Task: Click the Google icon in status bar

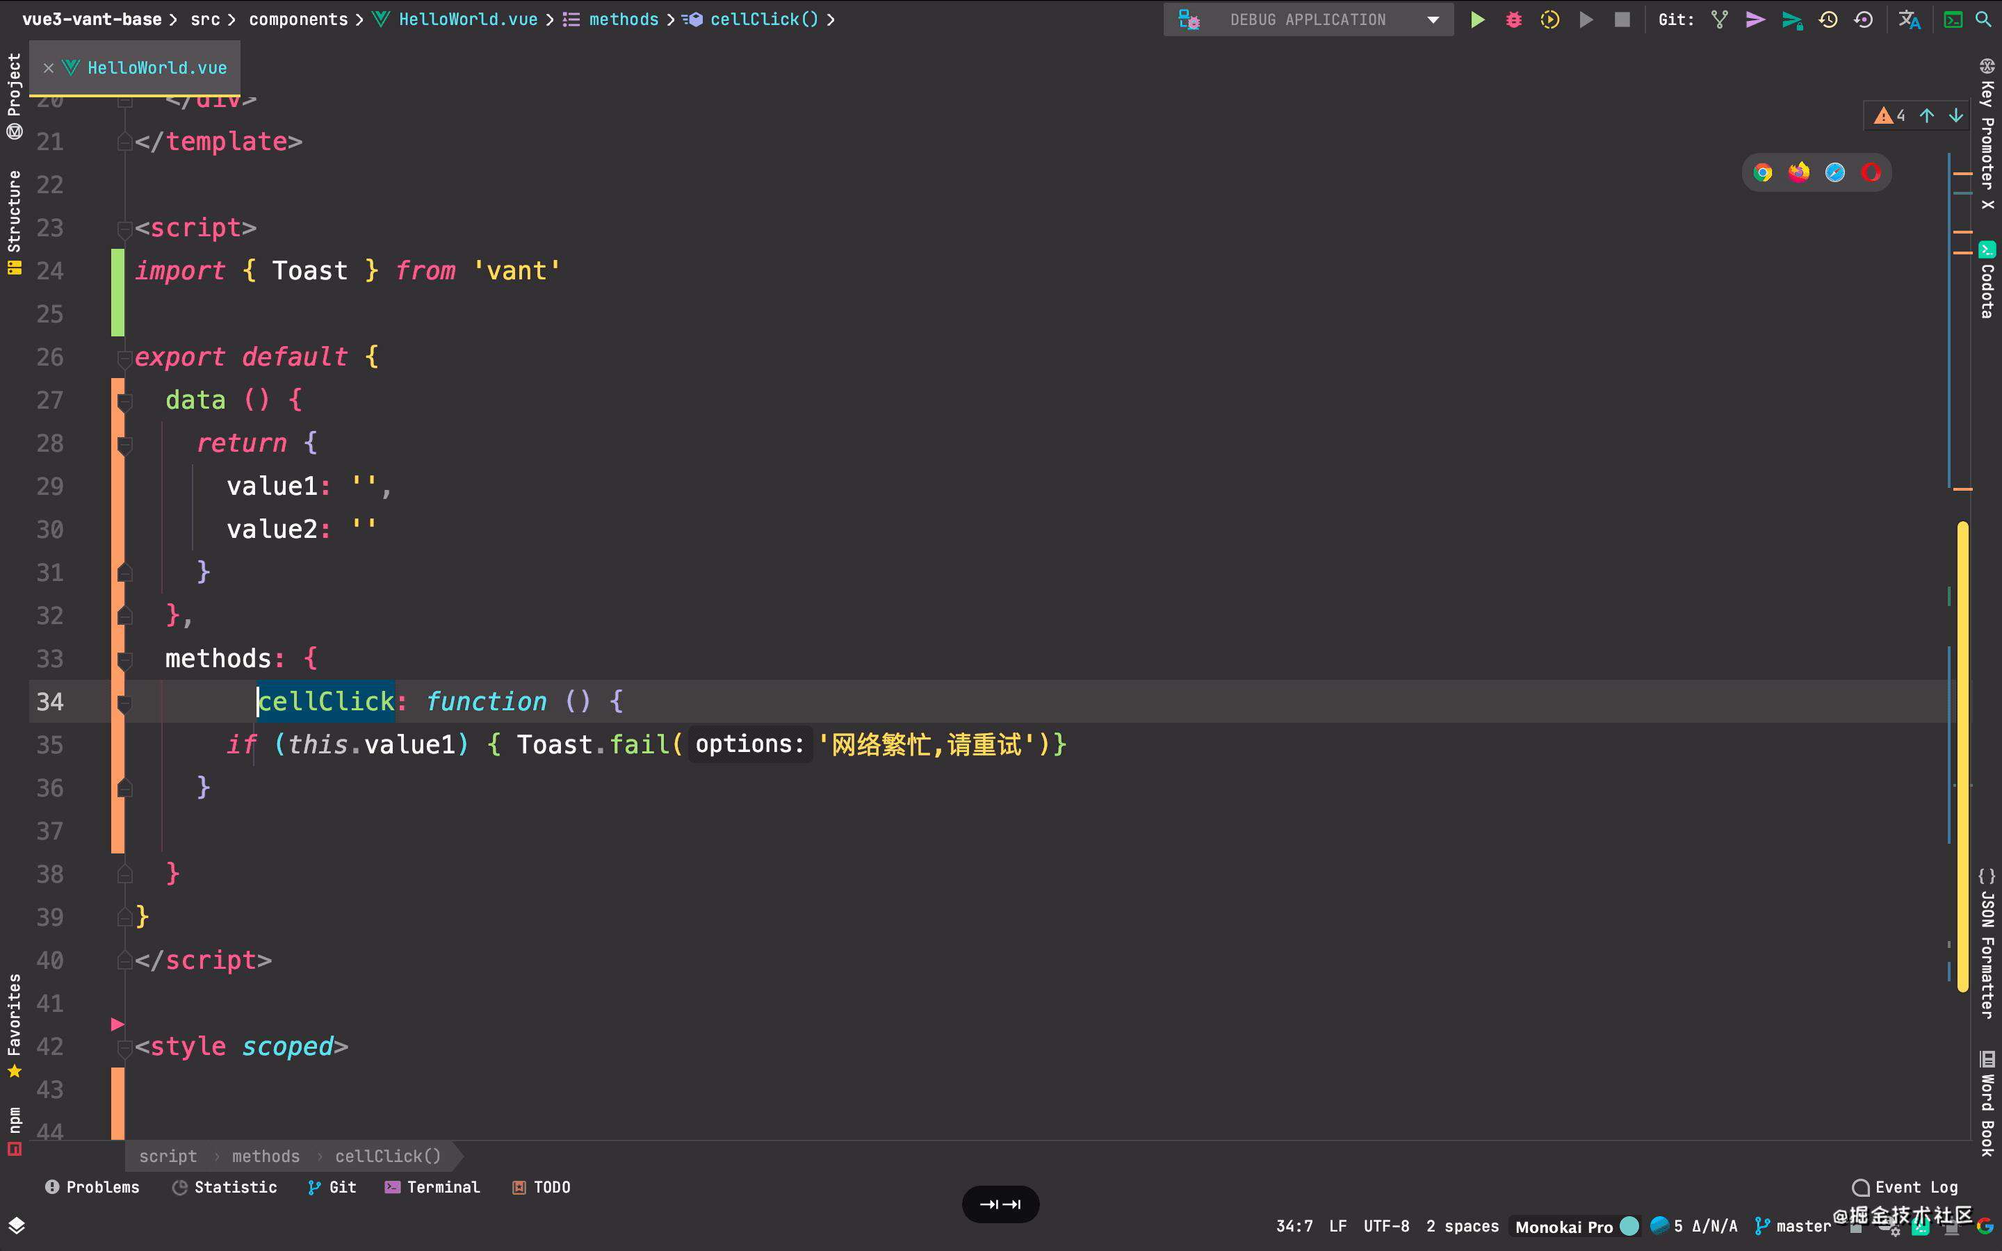Action: (x=1984, y=1226)
